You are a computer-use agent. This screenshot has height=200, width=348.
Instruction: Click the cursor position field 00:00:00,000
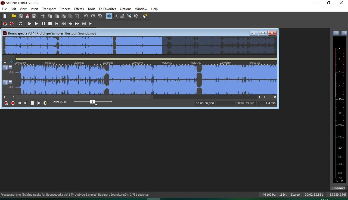tap(205, 103)
